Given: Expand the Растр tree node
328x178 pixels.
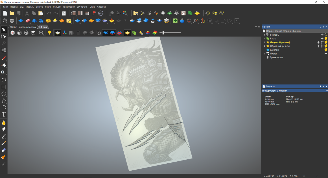Looking at the screenshot, I should pos(264,38).
